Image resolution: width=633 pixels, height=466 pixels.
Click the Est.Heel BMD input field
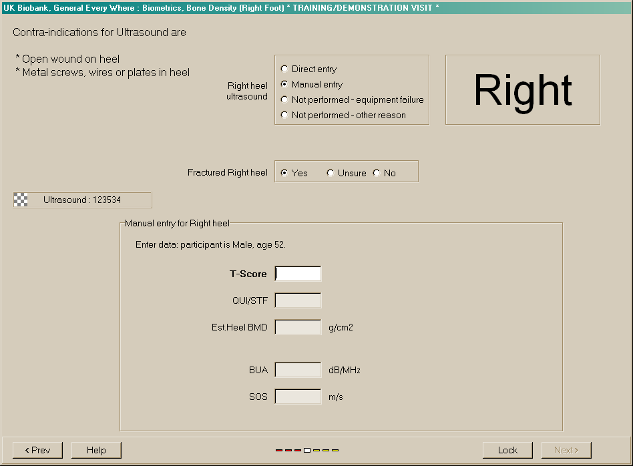click(298, 327)
